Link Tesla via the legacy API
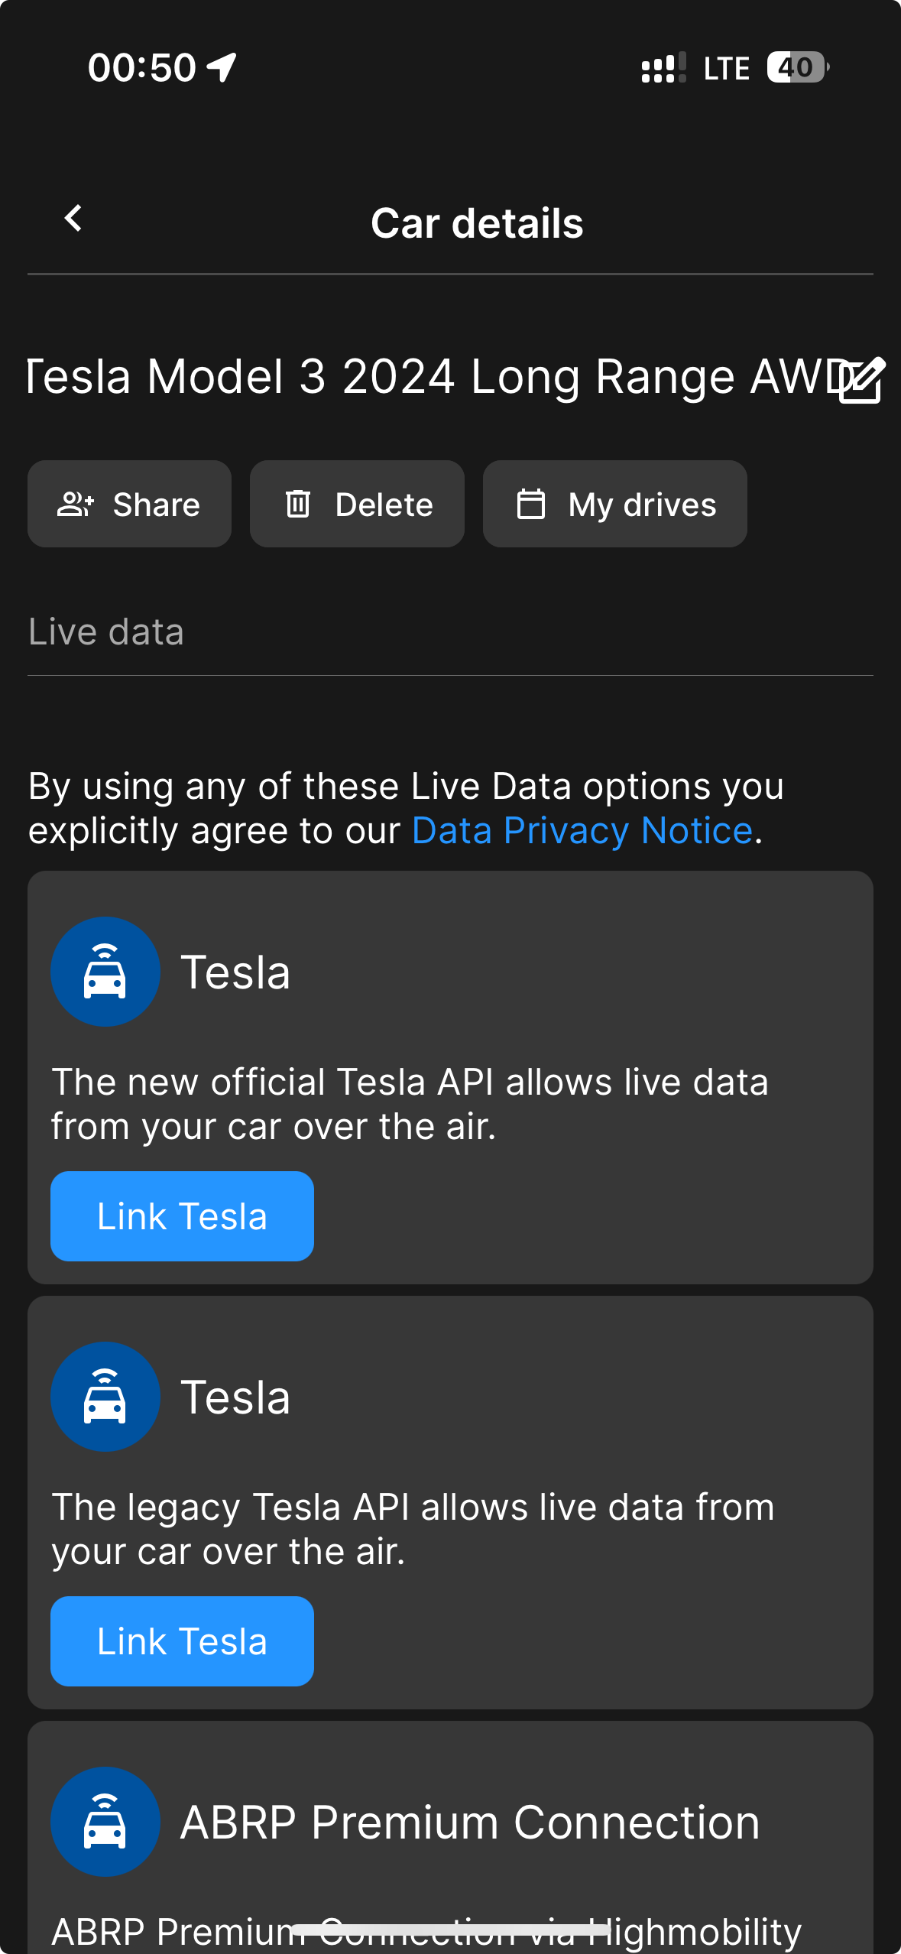The width and height of the screenshot is (901, 1954). [182, 1641]
